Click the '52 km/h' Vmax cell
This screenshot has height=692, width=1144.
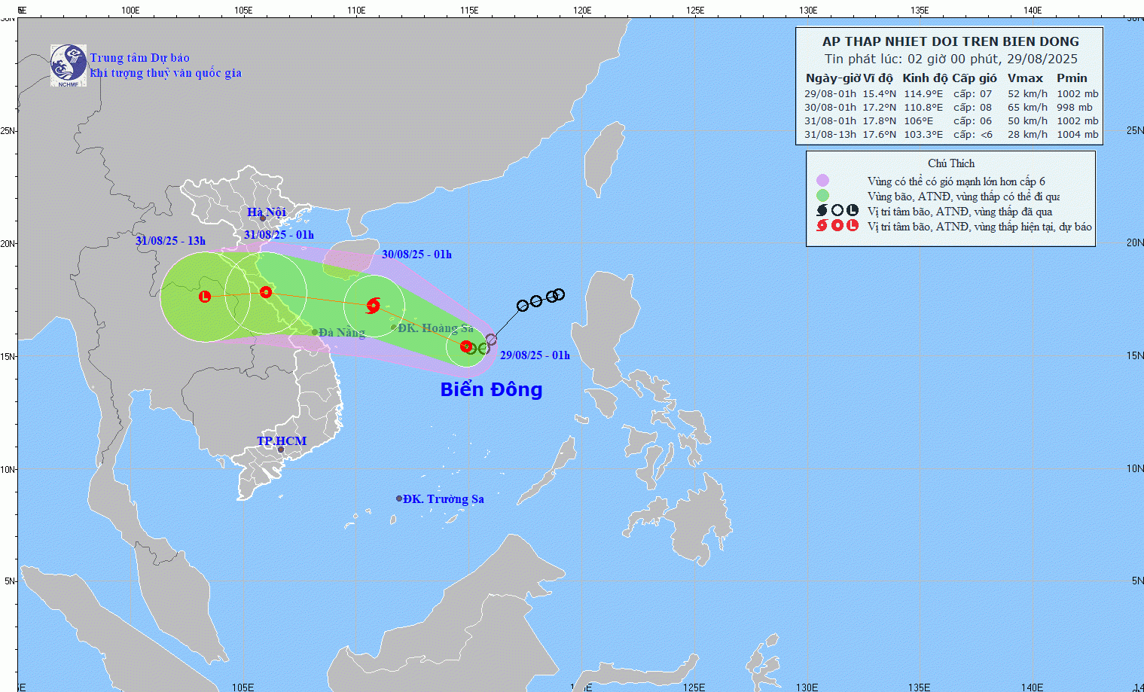click(1028, 94)
